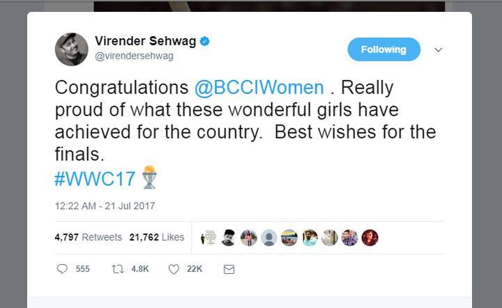Screen dimensions: 502x308
Task: Click the retweet arrows icon
Action: pyautogui.click(x=118, y=269)
